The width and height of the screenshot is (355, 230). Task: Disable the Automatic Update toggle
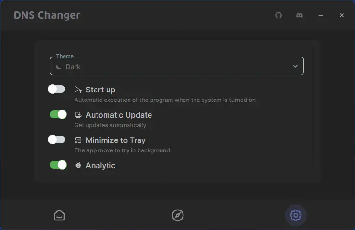click(58, 114)
